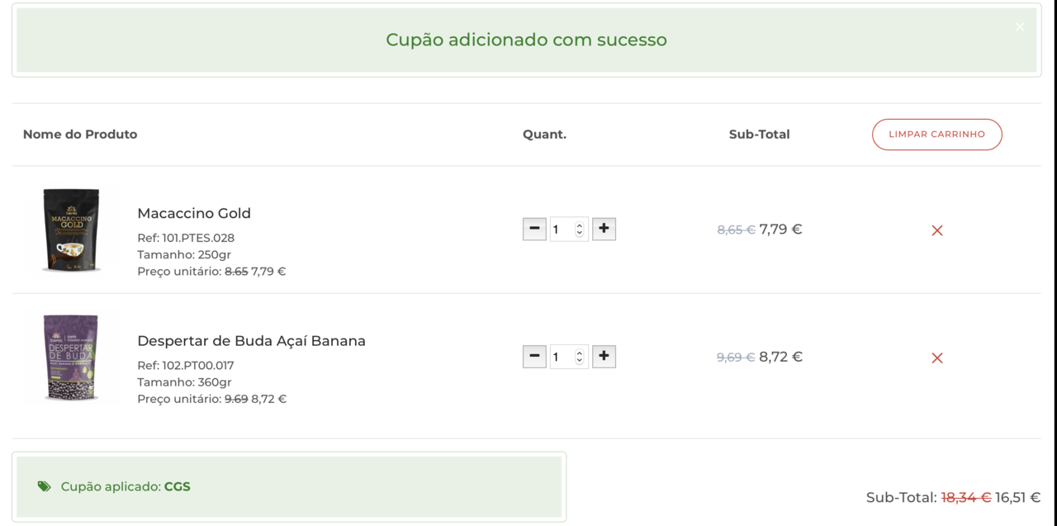Click the Macaccino Gold product thumbnail
Screen dimensions: 1057x526
[71, 230]
